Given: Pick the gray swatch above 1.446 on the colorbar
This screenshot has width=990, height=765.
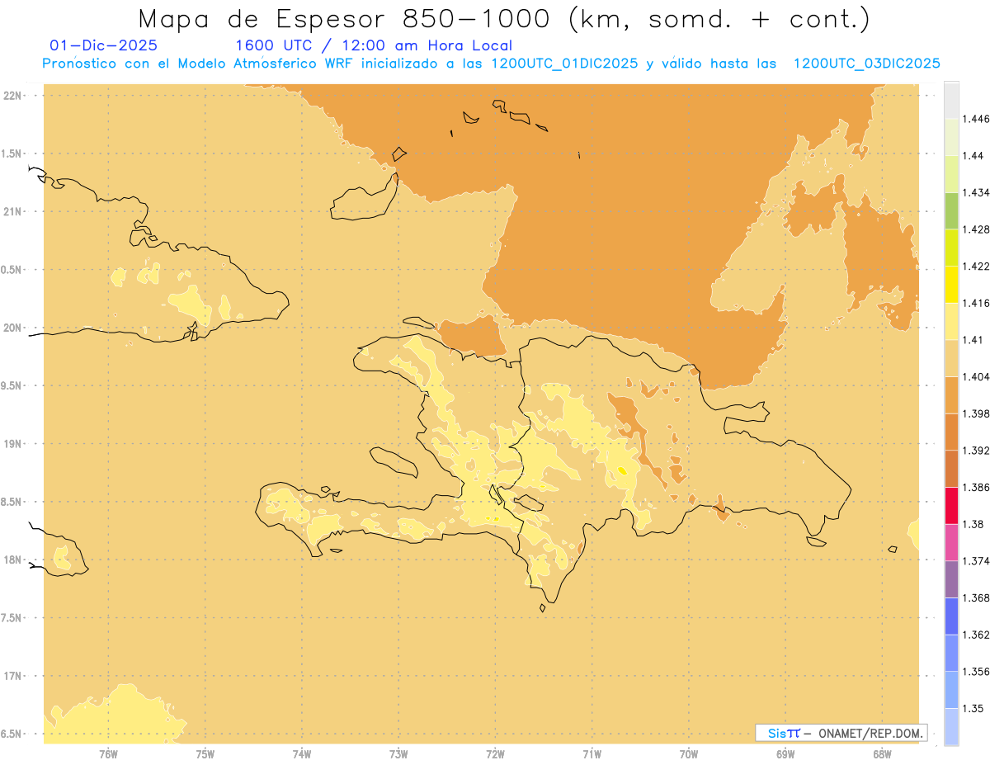Looking at the screenshot, I should (951, 100).
